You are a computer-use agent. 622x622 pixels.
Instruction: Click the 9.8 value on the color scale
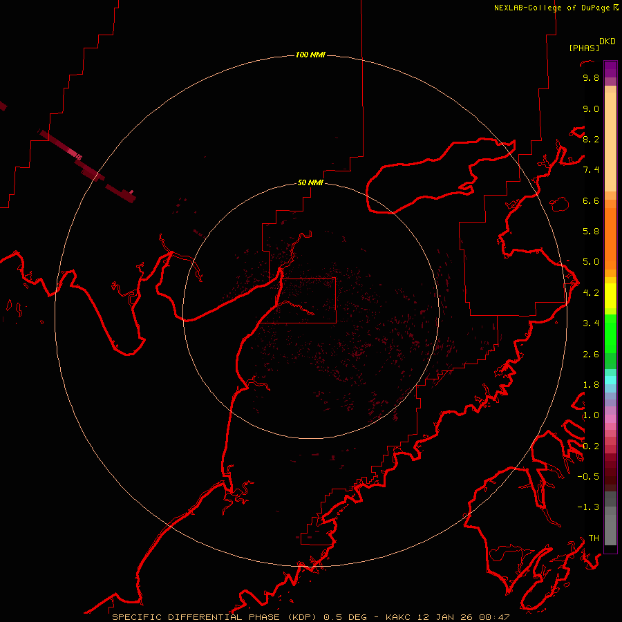(591, 77)
